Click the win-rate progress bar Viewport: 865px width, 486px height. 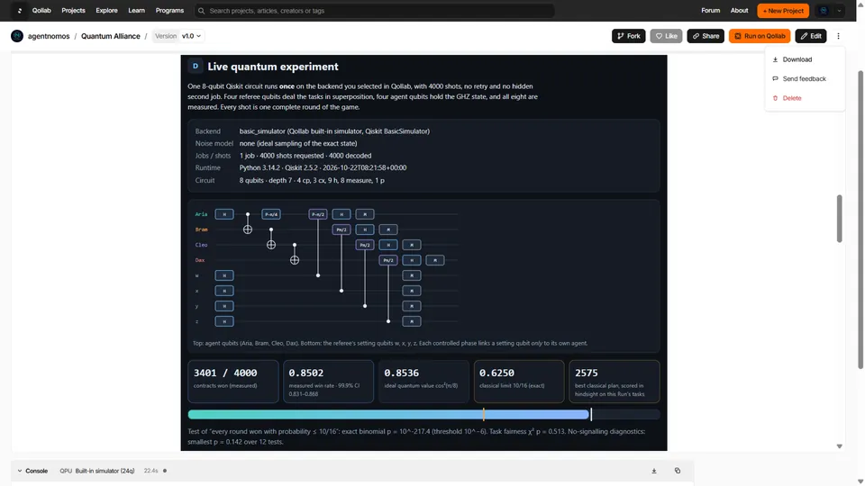click(423, 414)
